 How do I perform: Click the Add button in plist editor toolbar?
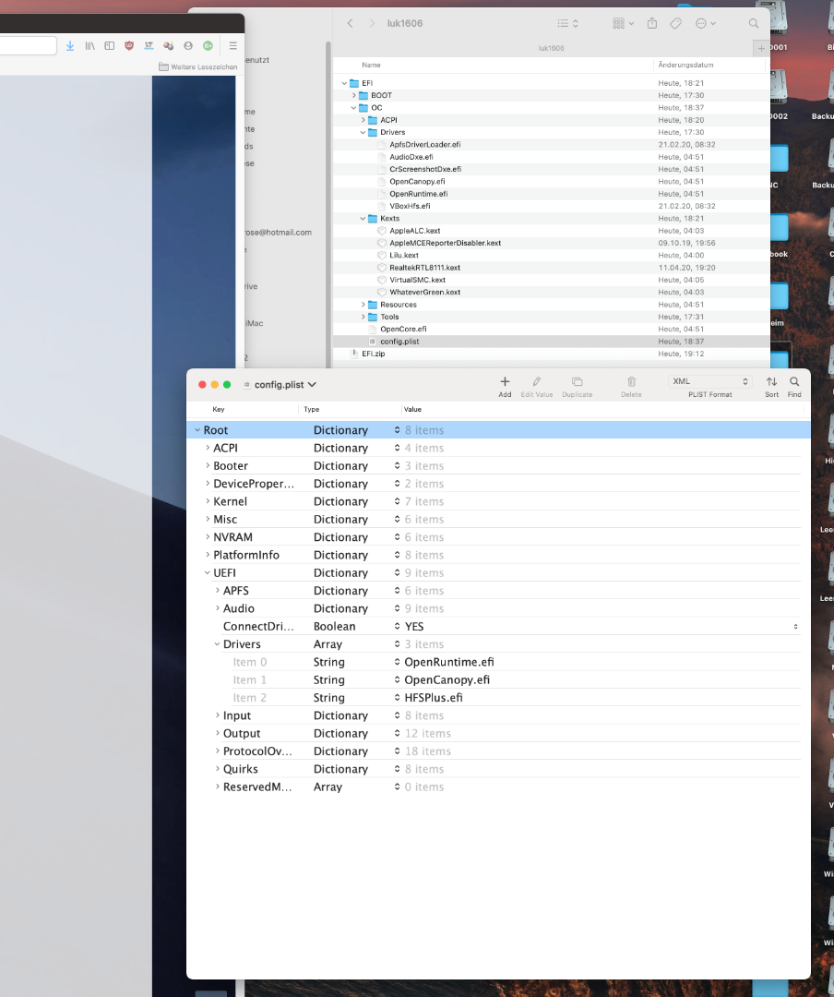coord(505,386)
